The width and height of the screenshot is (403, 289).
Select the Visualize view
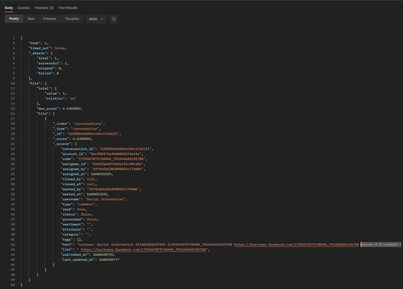coord(72,18)
